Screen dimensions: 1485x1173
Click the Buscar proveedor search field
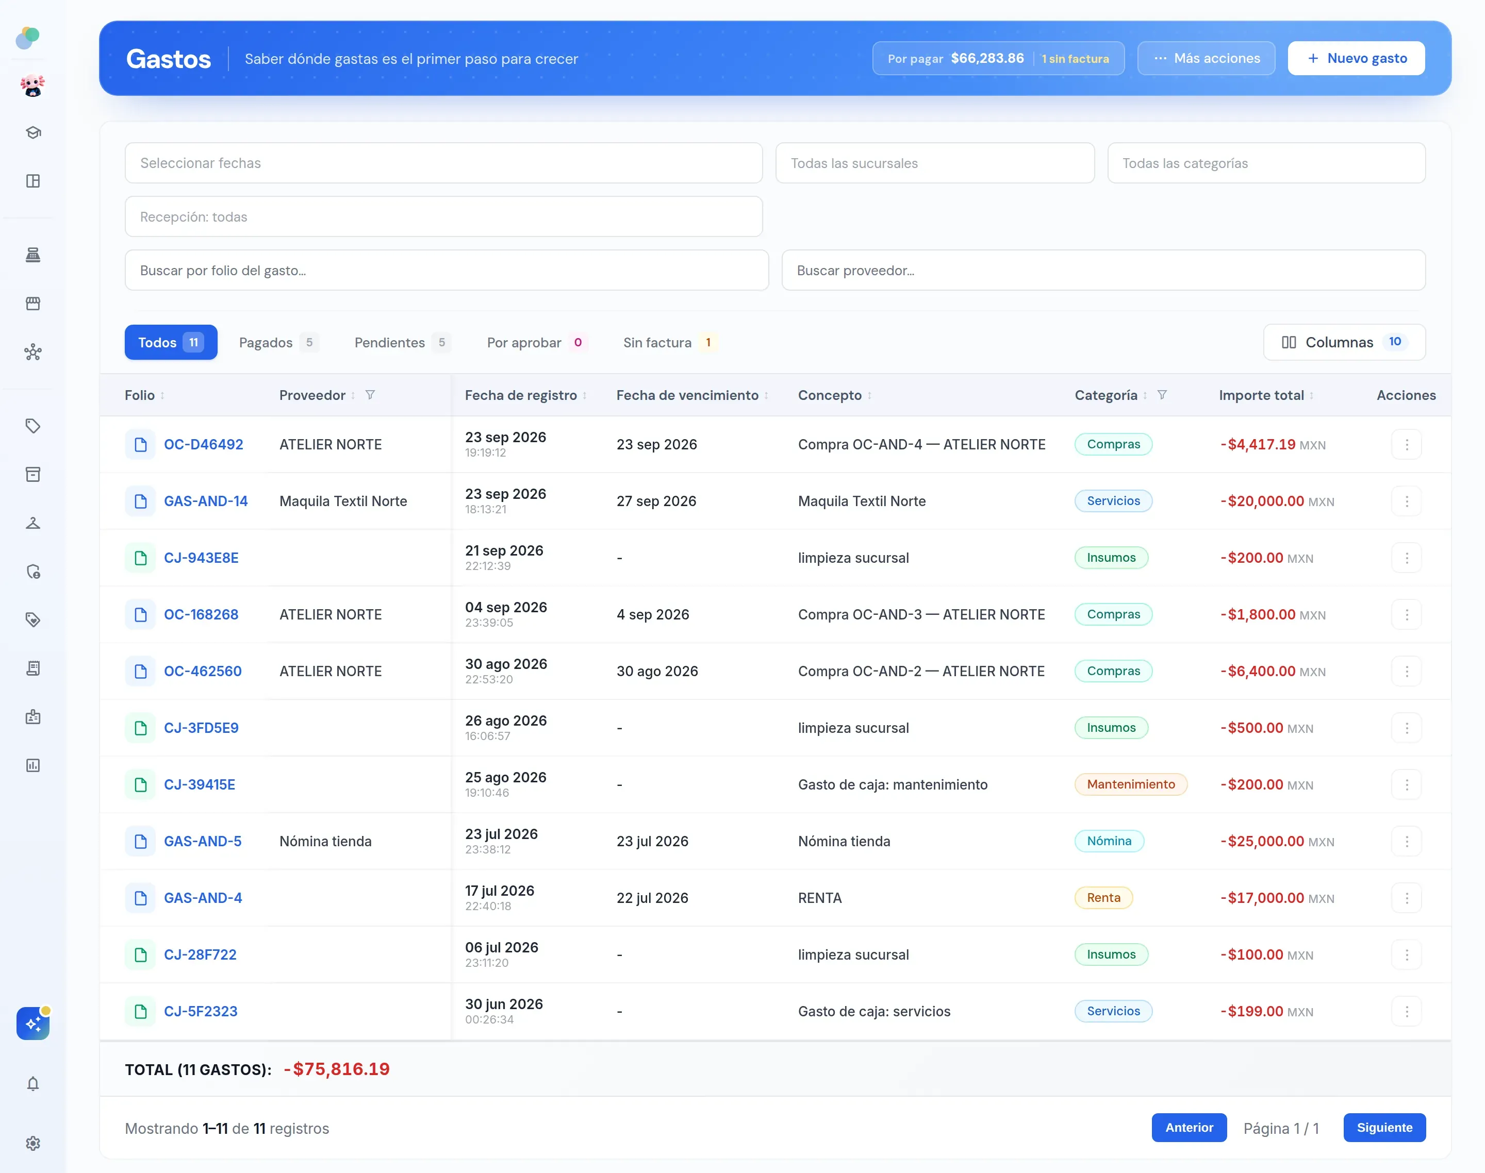[x=1103, y=270]
